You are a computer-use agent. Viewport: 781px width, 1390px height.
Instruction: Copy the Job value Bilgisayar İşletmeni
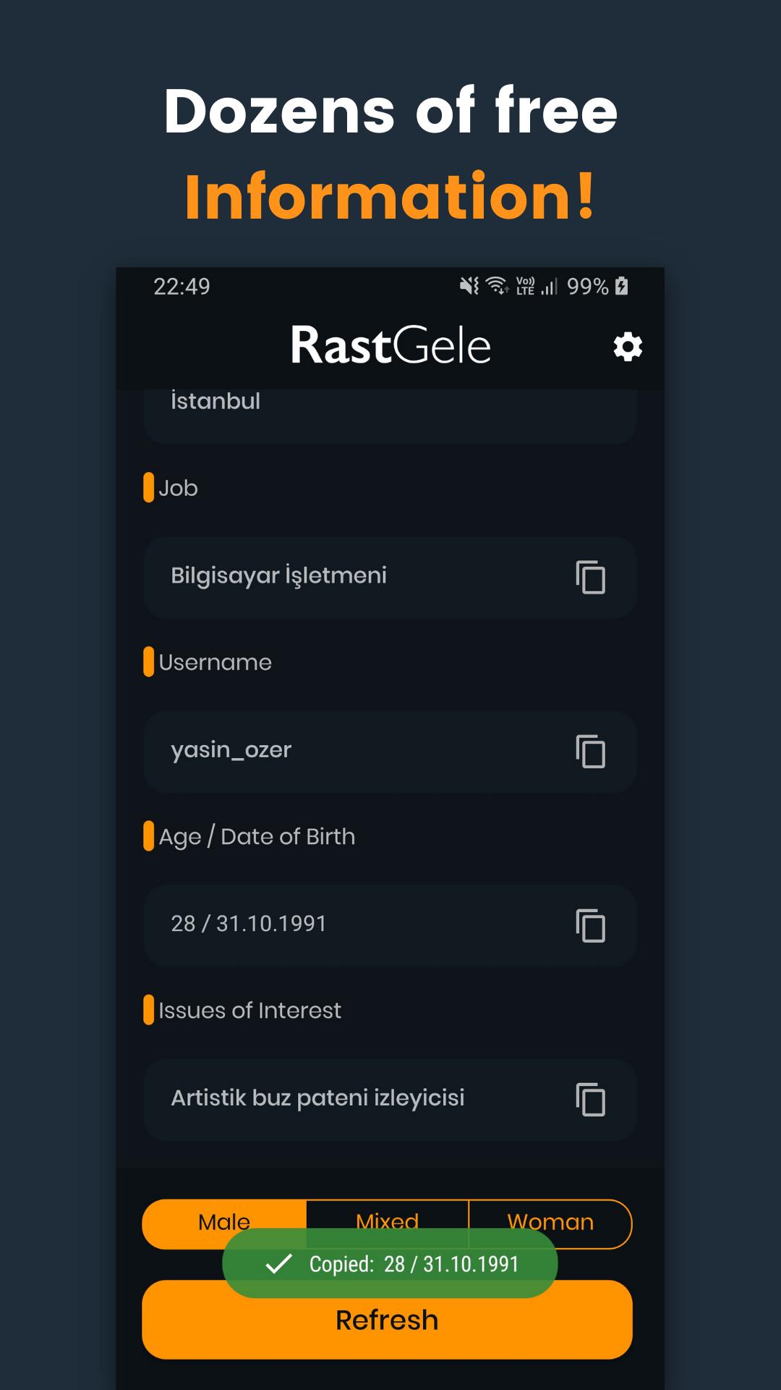[591, 577]
